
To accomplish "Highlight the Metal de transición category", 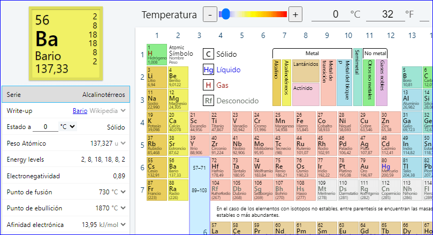I will [328, 82].
